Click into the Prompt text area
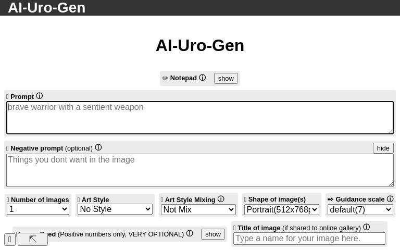400x250 pixels. 200,118
